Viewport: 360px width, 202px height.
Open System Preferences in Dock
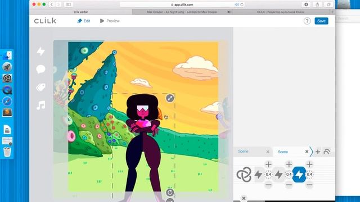click(x=7, y=79)
